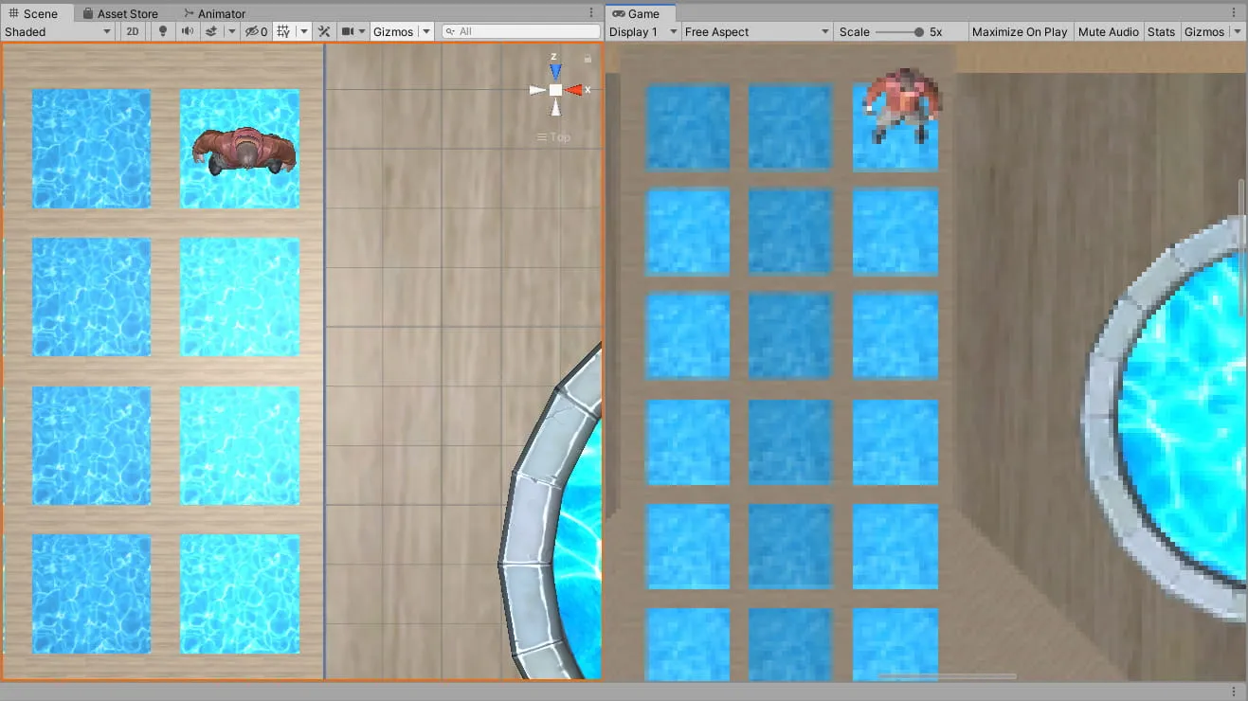Screen dimensions: 1248x701
Task: Toggle the scene view rotation lock
Action: tap(588, 59)
